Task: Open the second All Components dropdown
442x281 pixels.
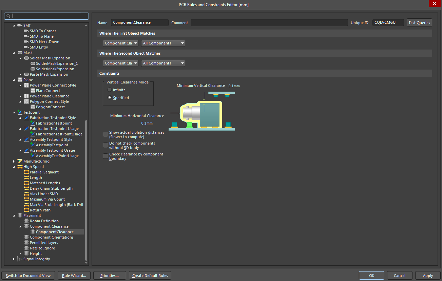Action: click(163, 63)
